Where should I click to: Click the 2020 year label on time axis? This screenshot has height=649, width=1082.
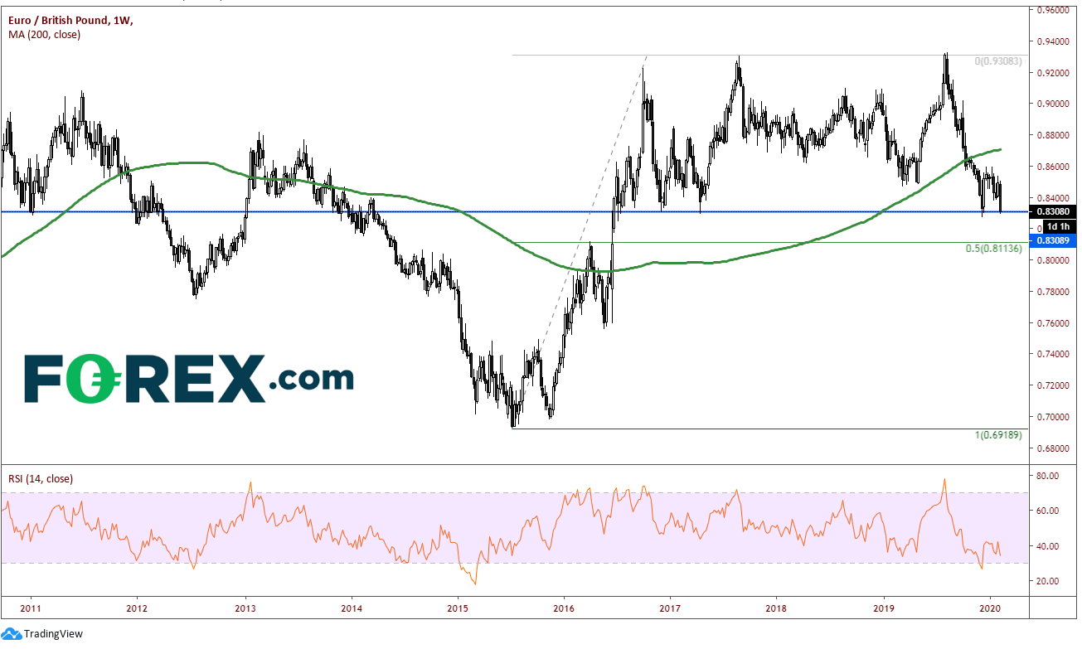click(990, 608)
